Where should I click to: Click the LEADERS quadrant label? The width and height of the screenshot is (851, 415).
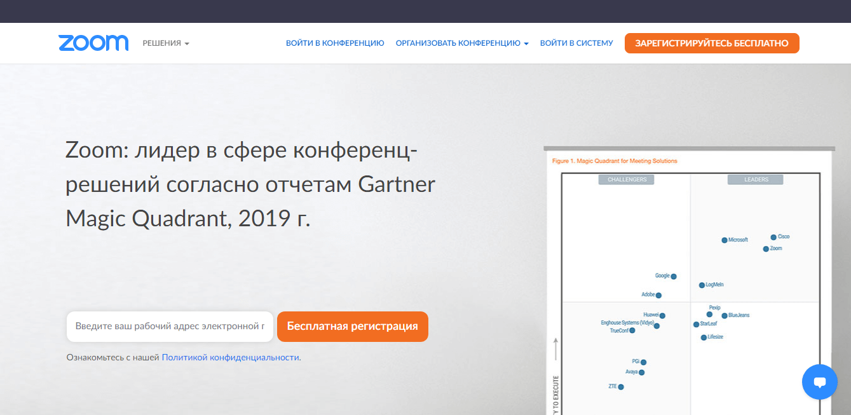click(756, 180)
